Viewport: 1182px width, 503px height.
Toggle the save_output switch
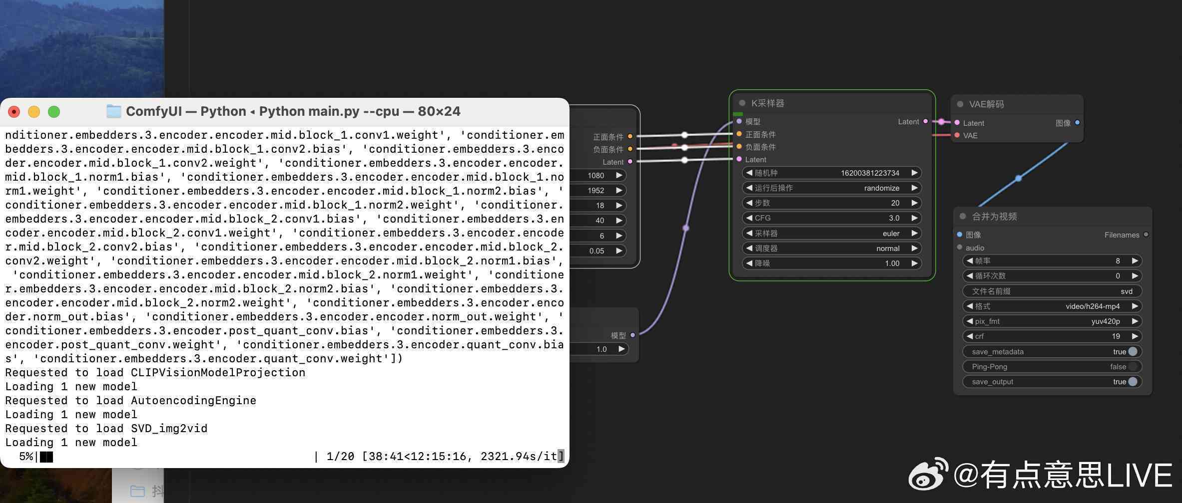click(1133, 381)
